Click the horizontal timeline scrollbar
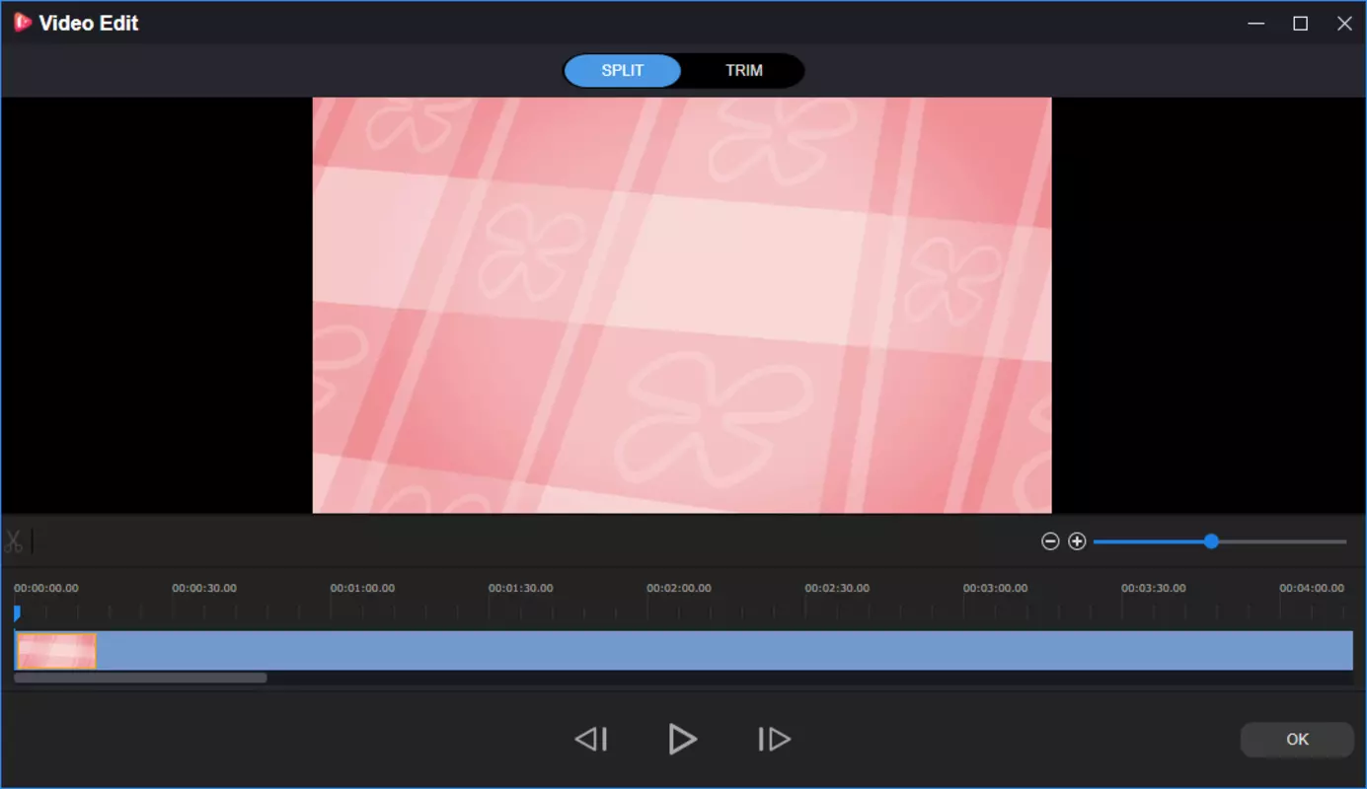1367x789 pixels. point(140,679)
